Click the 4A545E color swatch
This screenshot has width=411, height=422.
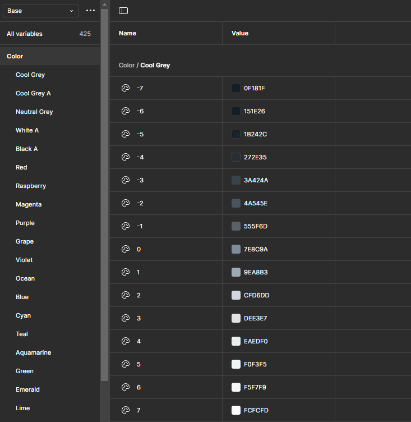coord(236,203)
